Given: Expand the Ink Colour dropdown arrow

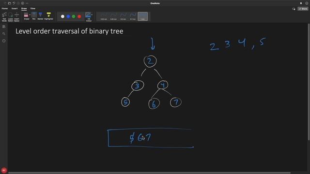Looking at the screenshot, I should (92, 15).
